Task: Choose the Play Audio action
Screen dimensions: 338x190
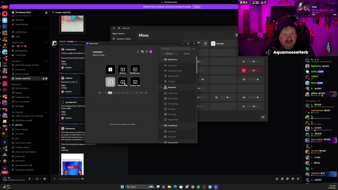Action: click(172, 131)
